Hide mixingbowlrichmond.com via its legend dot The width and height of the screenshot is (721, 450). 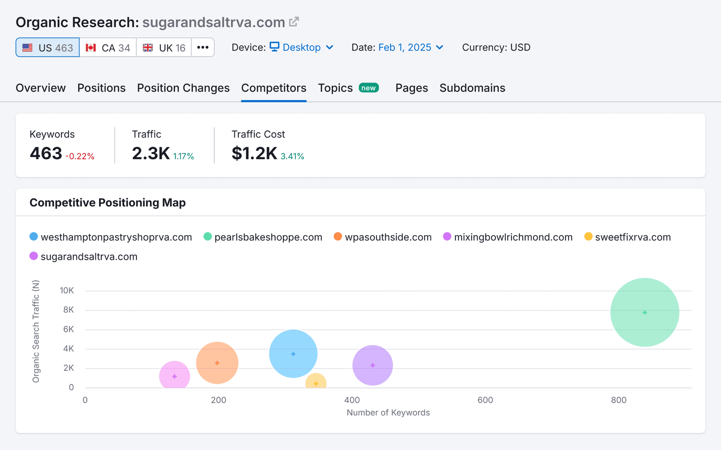coord(447,237)
